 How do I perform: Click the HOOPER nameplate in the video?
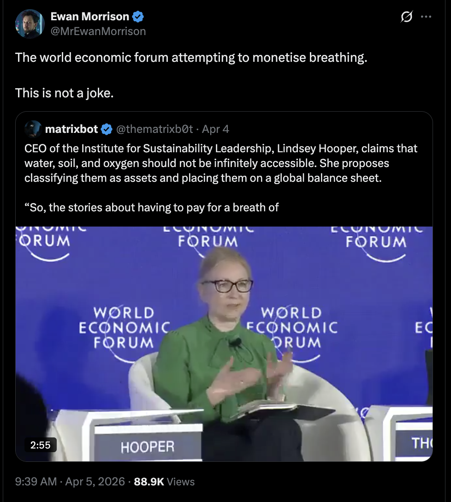click(148, 447)
